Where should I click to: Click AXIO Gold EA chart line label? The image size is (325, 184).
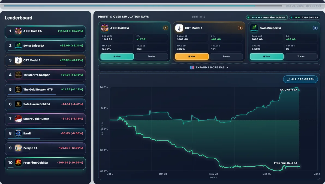(x=288, y=90)
